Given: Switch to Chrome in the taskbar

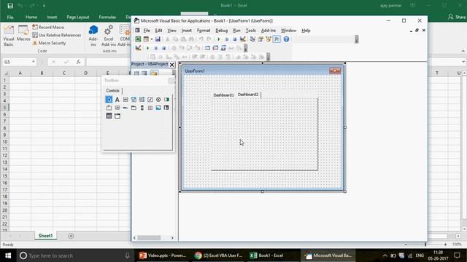Looking at the screenshot, I should [x=219, y=255].
